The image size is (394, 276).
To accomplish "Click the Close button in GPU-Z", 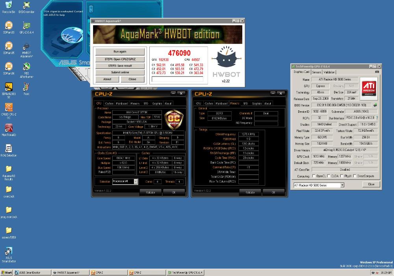I will pyautogui.click(x=371, y=184).
